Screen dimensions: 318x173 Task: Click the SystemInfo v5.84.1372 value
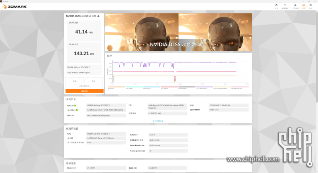[x=228, y=110]
